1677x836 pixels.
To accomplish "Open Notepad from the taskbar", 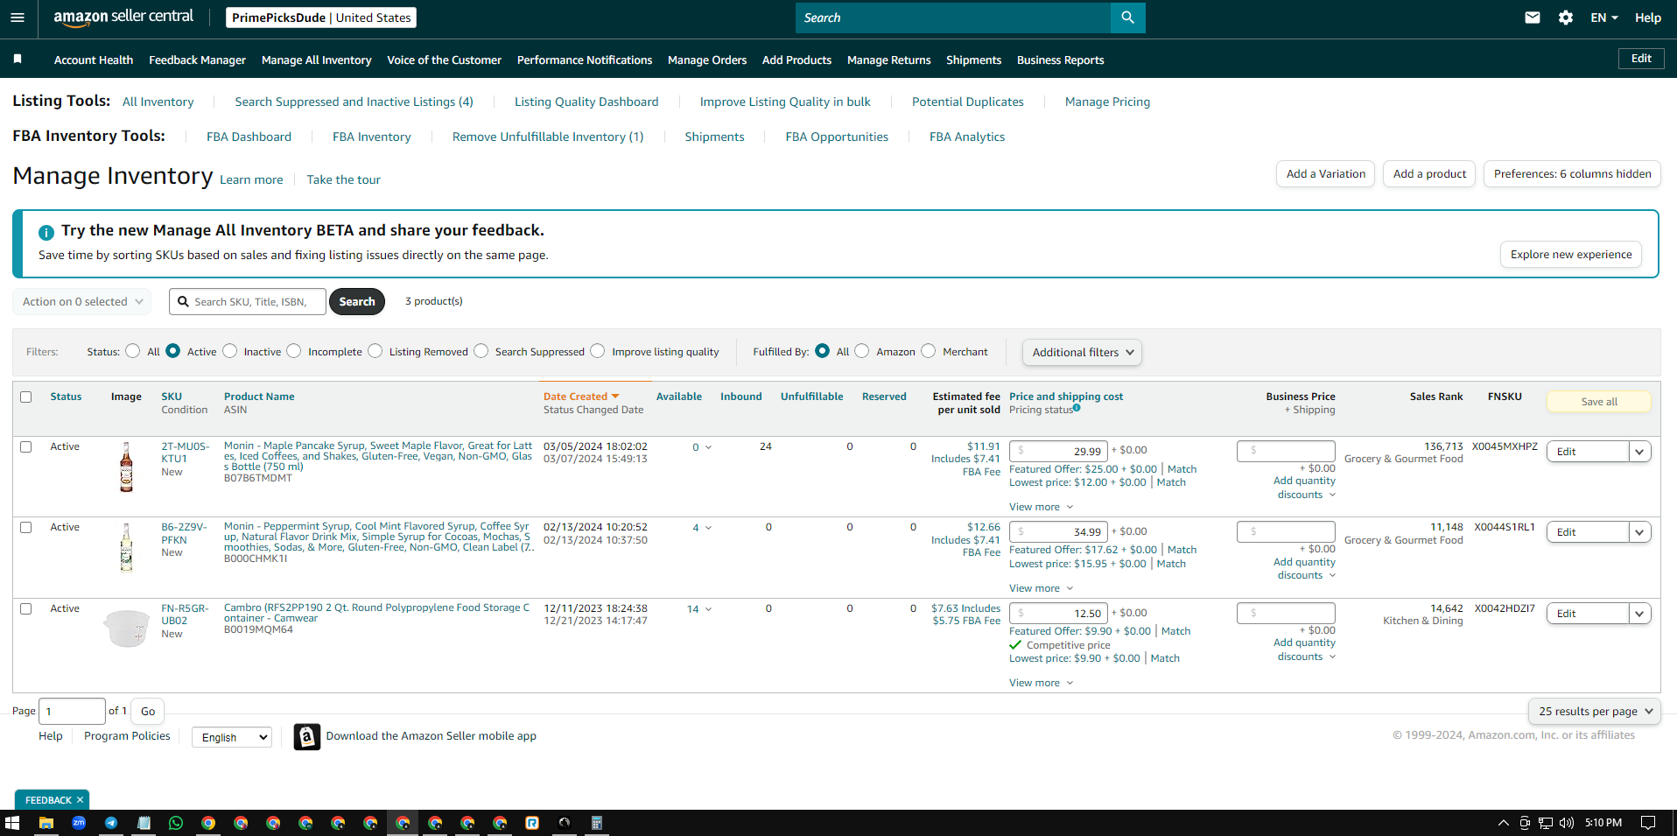I will pyautogui.click(x=144, y=823).
